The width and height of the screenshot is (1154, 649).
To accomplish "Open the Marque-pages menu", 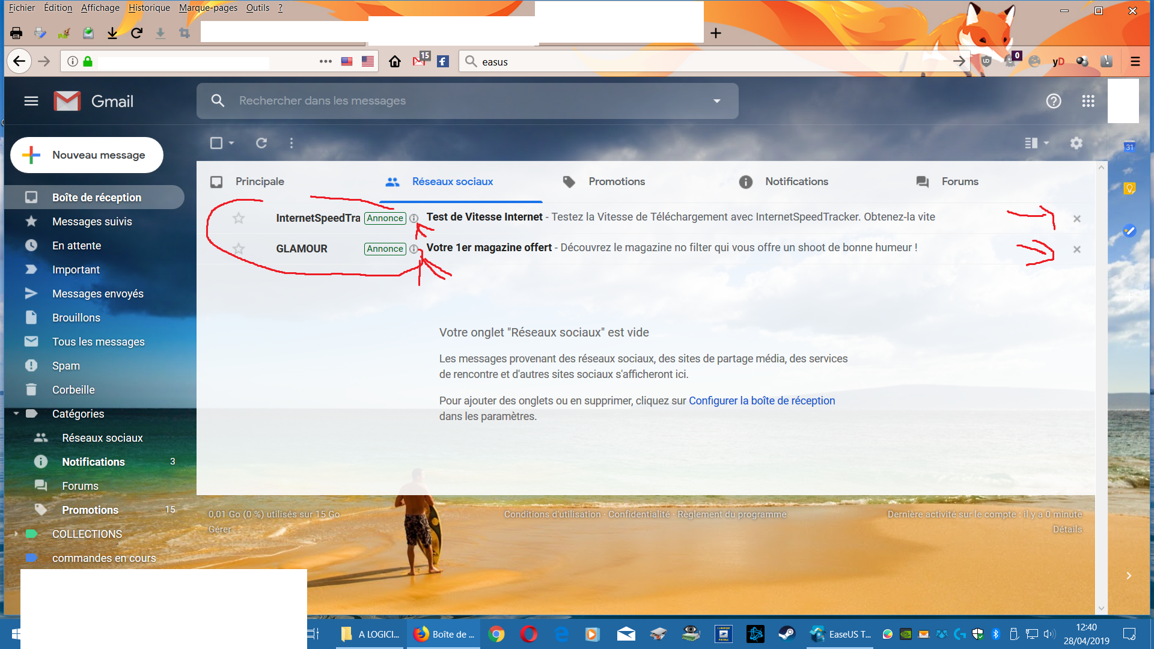I will point(208,8).
